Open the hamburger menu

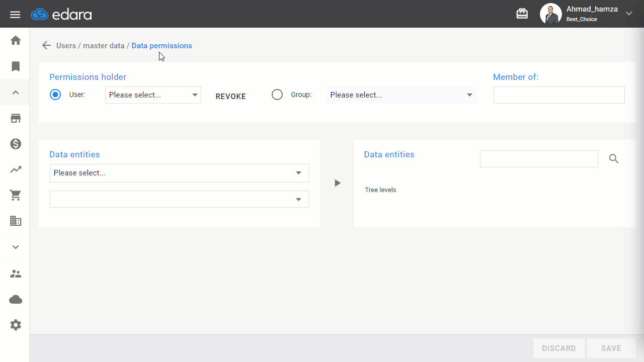point(15,15)
